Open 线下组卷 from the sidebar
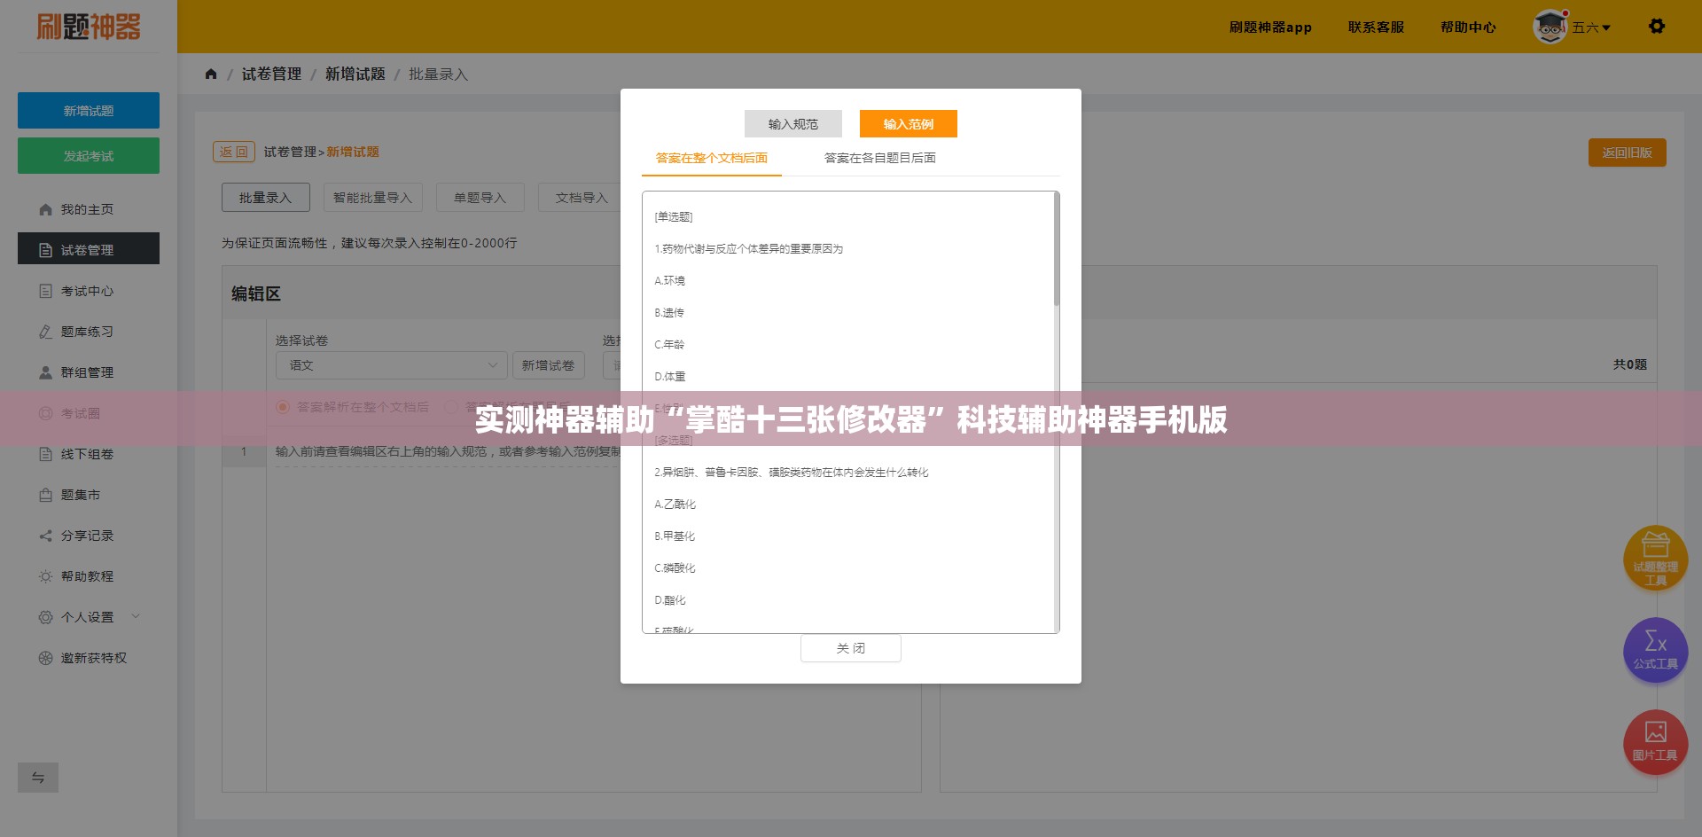The height and width of the screenshot is (837, 1702). point(89,454)
